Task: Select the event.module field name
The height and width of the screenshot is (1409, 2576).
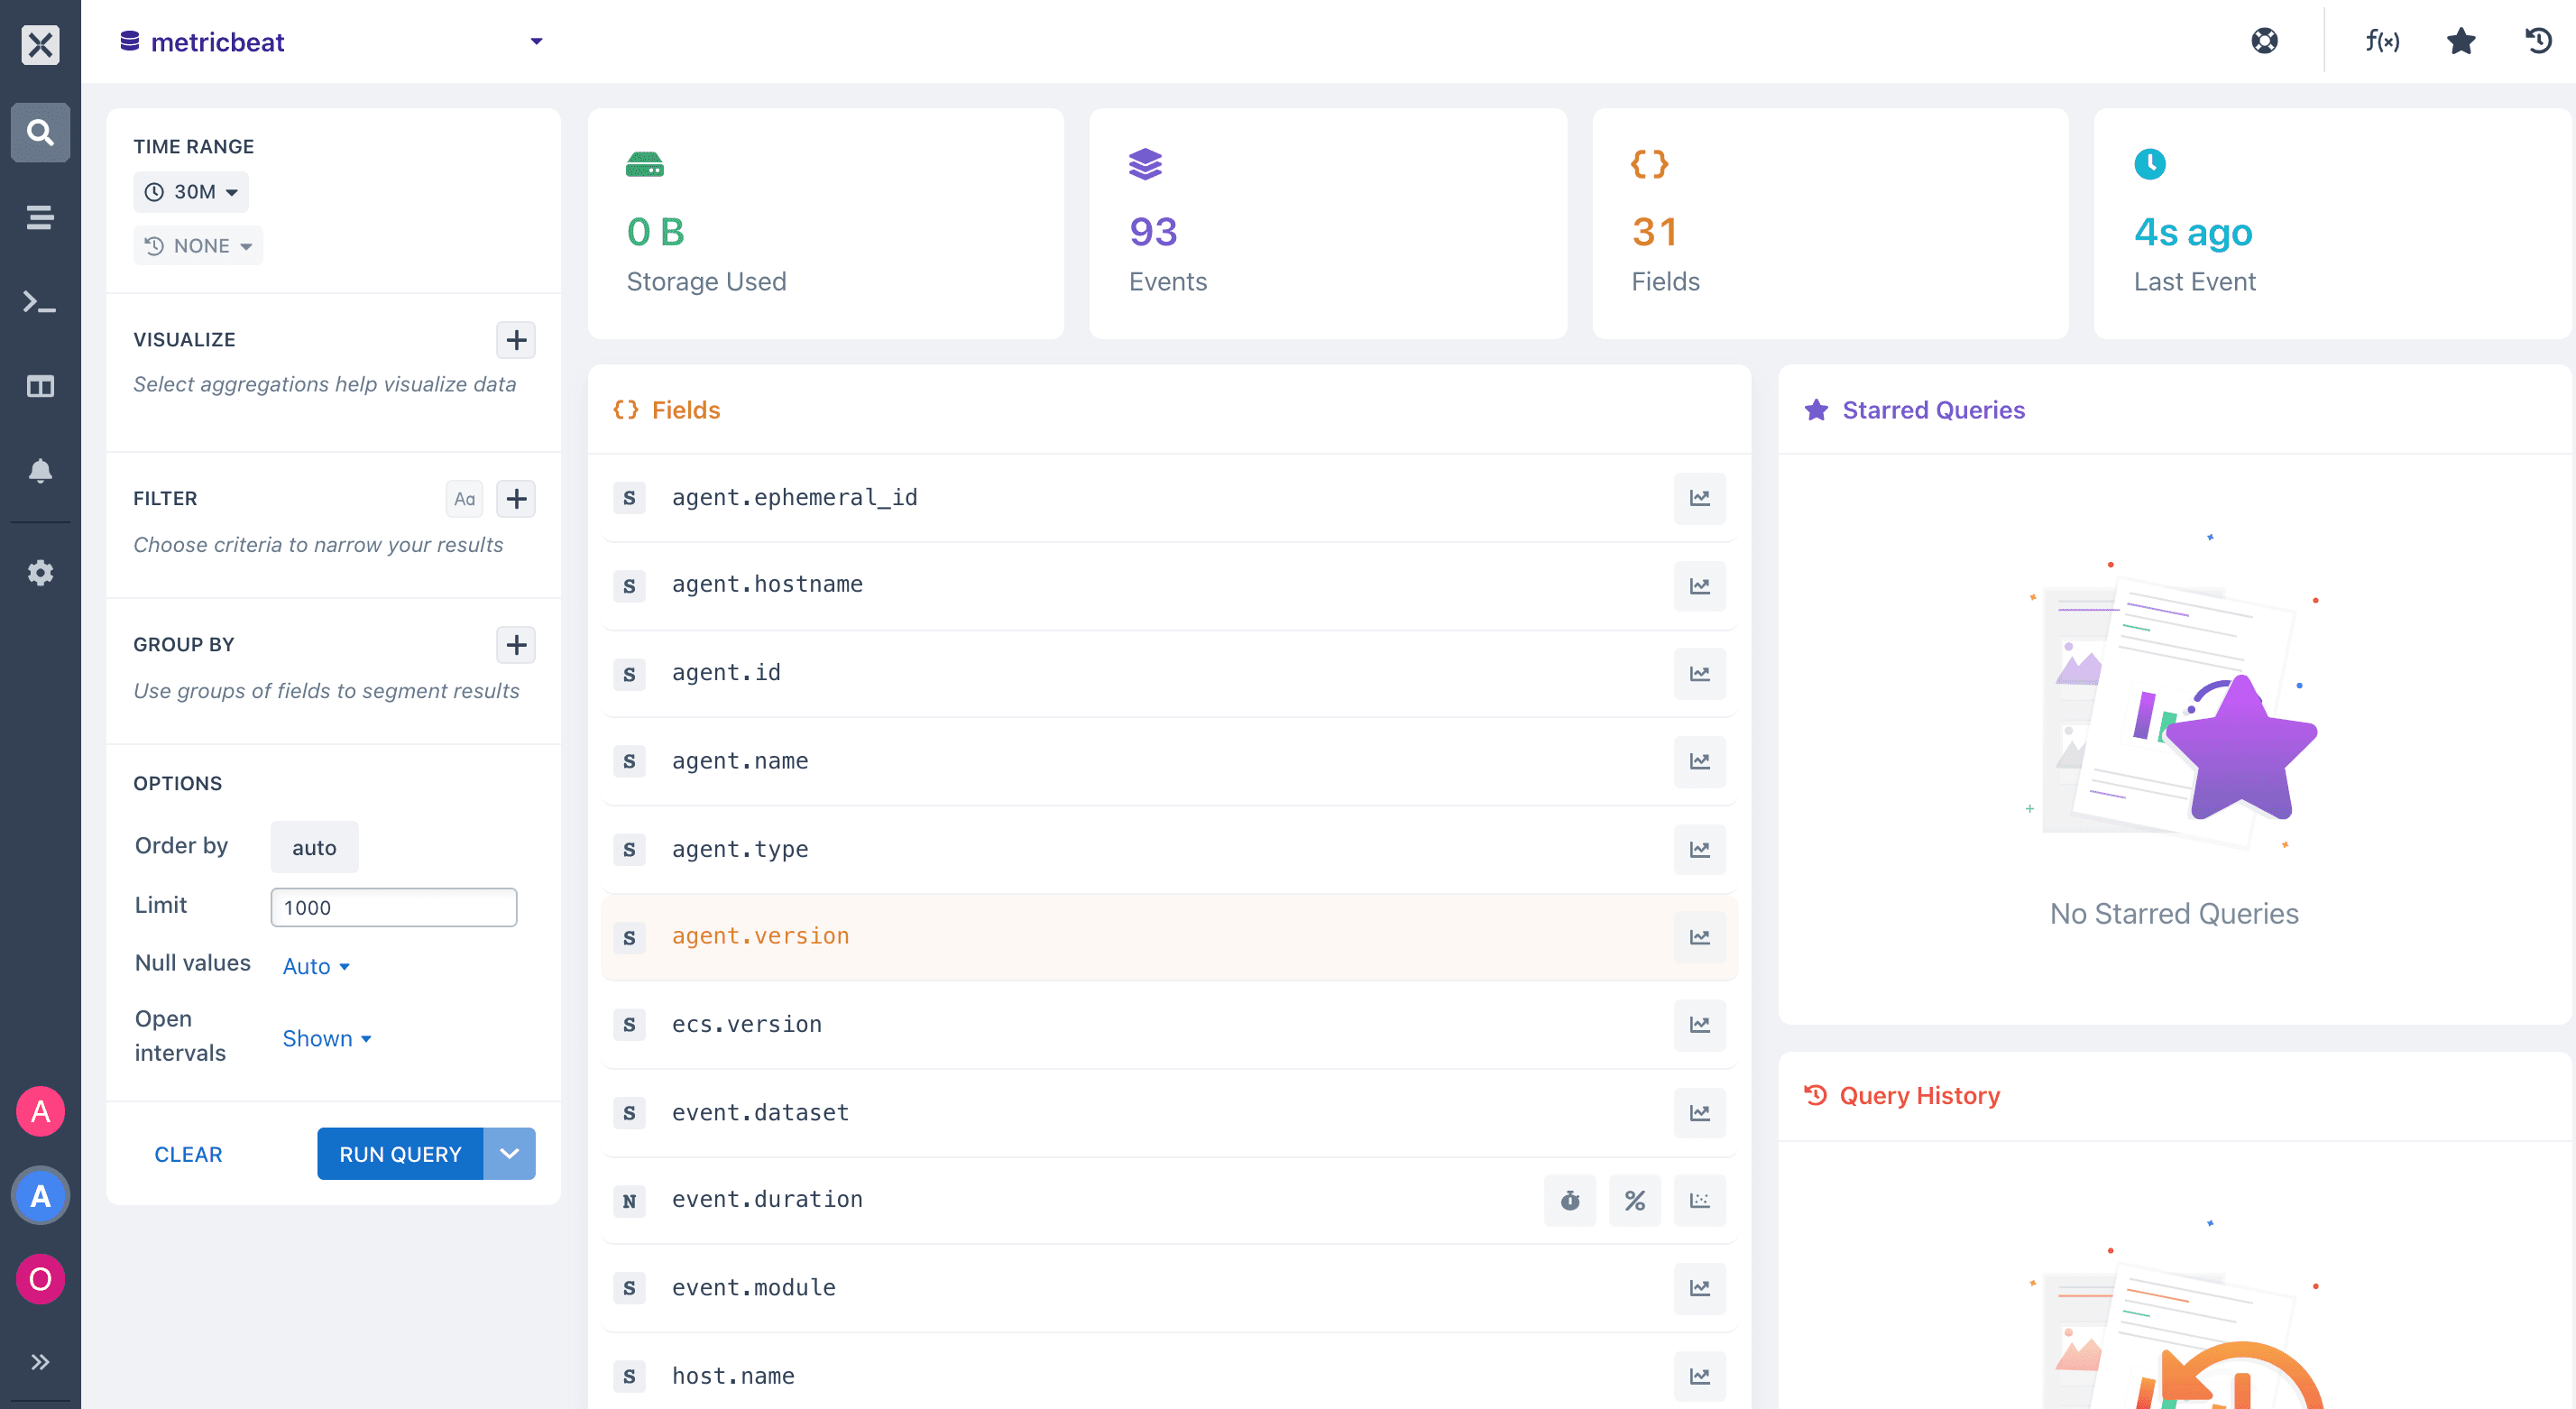Action: coord(754,1288)
